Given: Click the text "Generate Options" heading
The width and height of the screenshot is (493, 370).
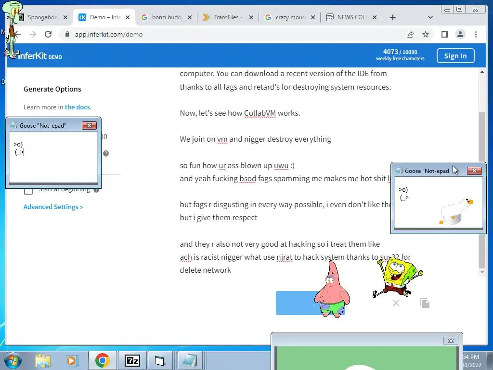Looking at the screenshot, I should [52, 89].
